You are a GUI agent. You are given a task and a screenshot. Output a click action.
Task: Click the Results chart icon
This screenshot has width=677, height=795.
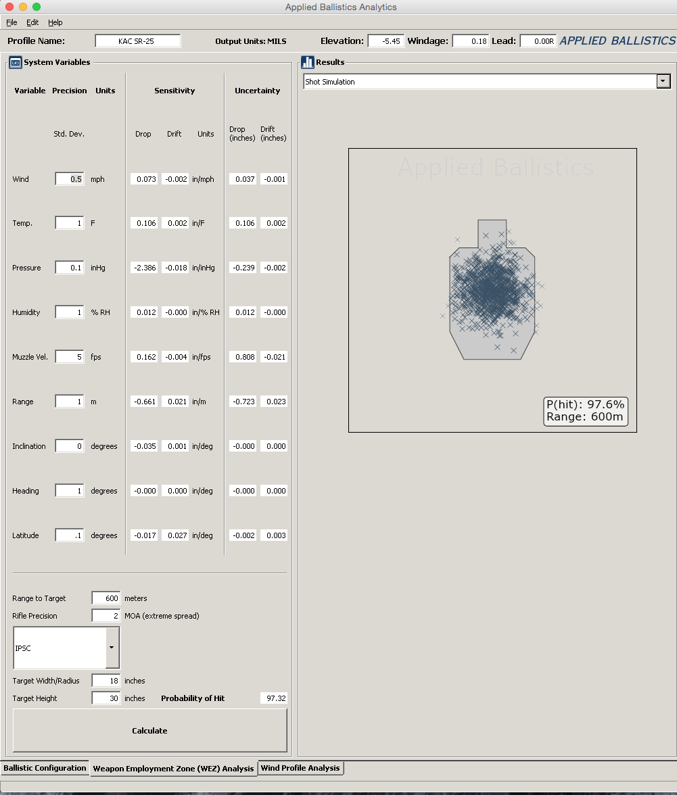click(x=307, y=62)
